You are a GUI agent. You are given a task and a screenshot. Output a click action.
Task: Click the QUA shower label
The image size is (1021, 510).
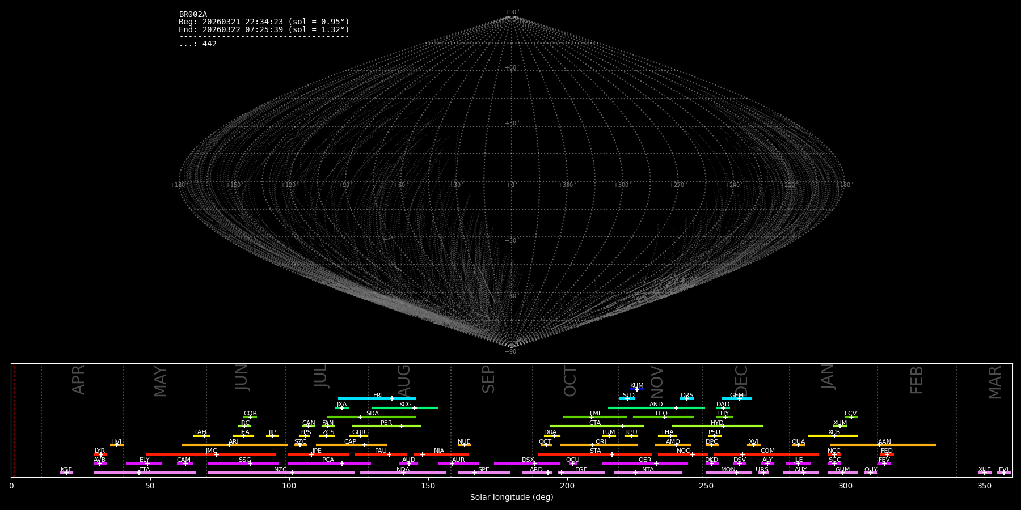tap(798, 442)
